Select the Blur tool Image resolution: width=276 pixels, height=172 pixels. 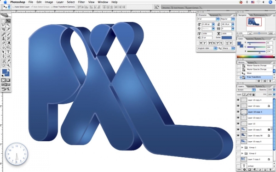click(x=3, y=47)
